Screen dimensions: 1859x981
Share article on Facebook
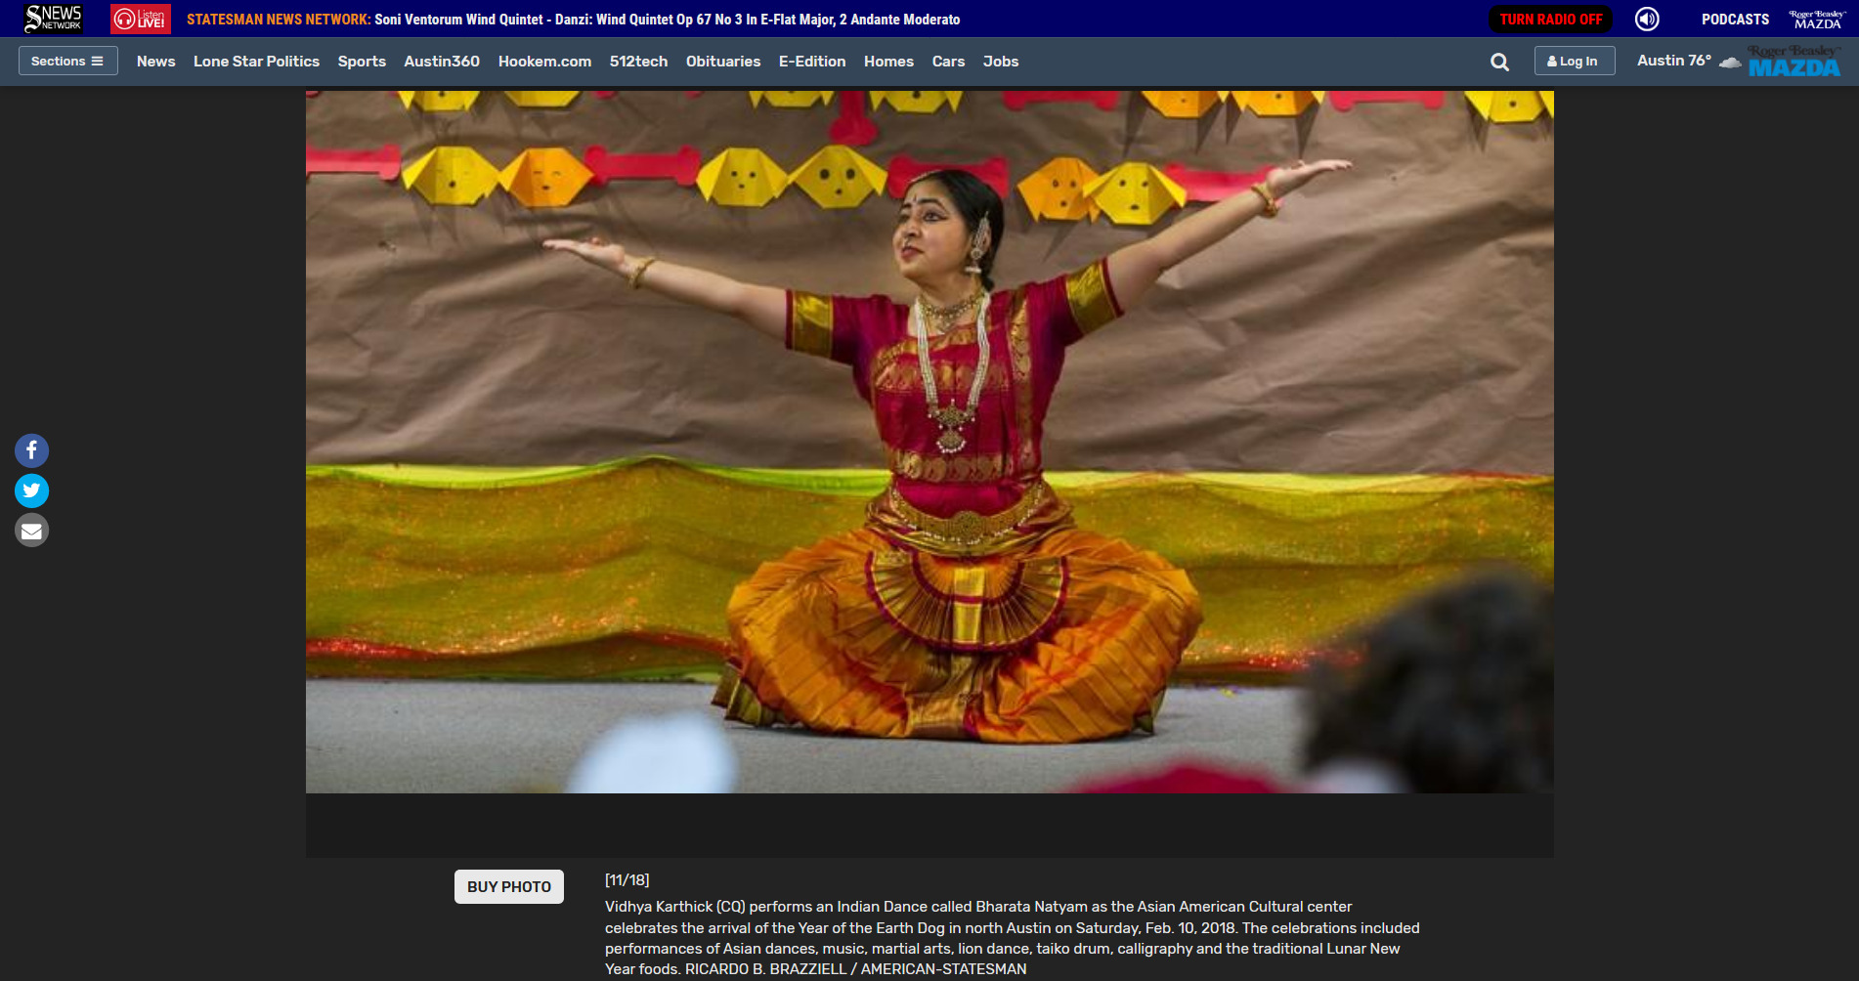point(31,450)
